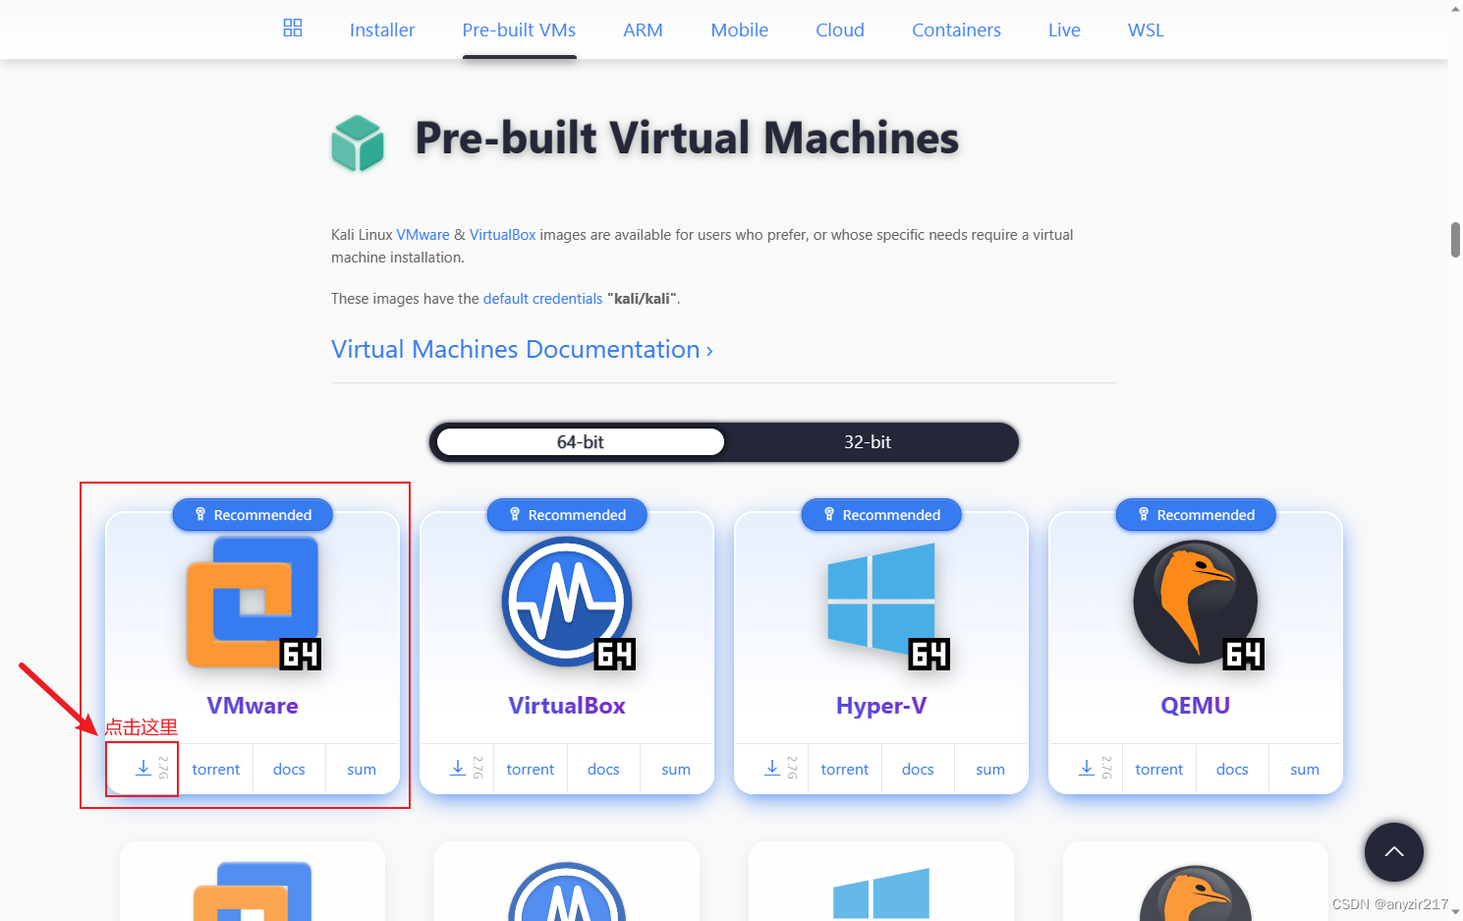Open the WSL tab
The image size is (1463, 921).
tap(1146, 30)
